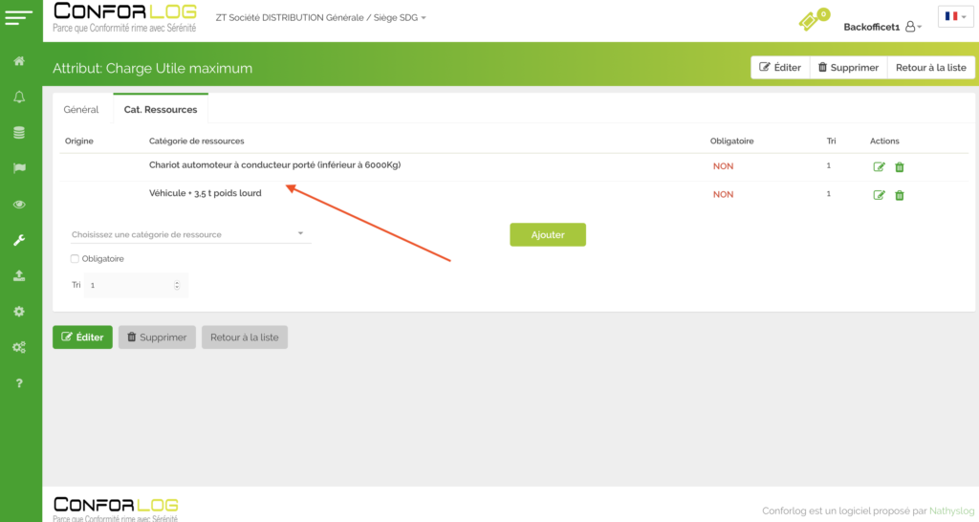979x522 pixels.
Task: Select the Cat. Ressources tab
Action: click(160, 110)
